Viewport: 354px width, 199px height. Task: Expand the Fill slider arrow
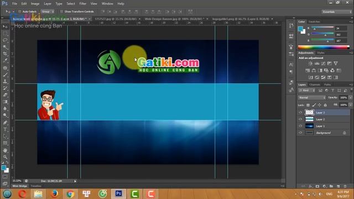click(350, 105)
